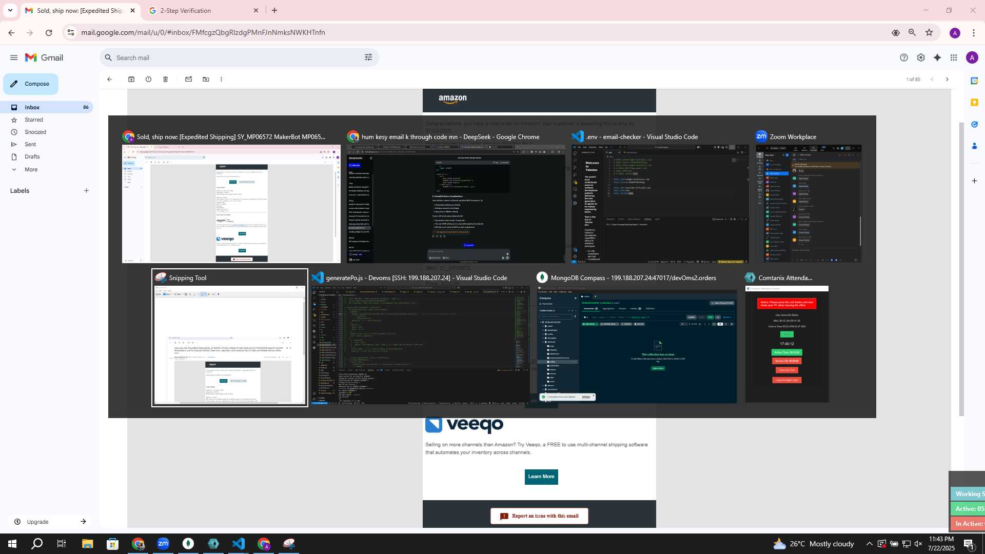
Task: Open the page zoom magnifier control
Action: click(912, 32)
